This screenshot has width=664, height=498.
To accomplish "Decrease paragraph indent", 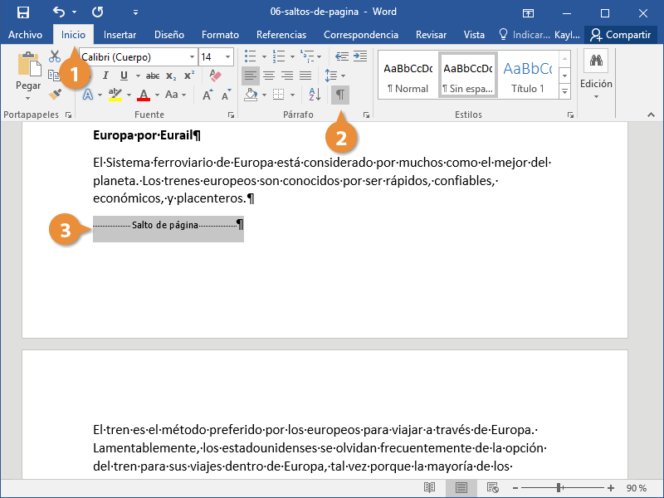I will (x=342, y=56).
